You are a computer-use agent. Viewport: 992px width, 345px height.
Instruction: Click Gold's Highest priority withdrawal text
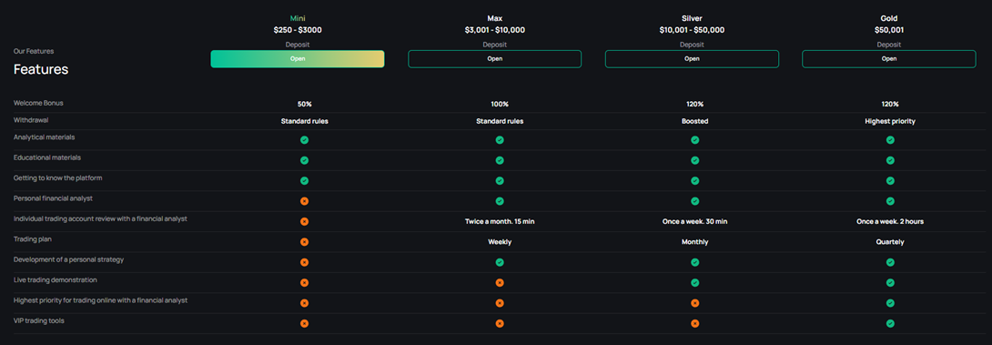pyautogui.click(x=889, y=121)
